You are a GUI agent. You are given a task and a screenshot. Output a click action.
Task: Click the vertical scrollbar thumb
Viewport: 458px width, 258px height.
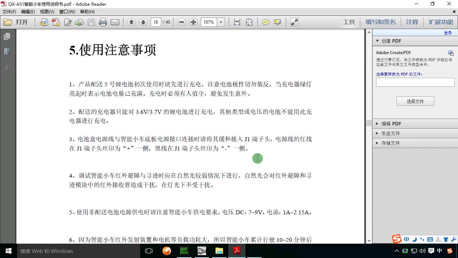[369, 123]
